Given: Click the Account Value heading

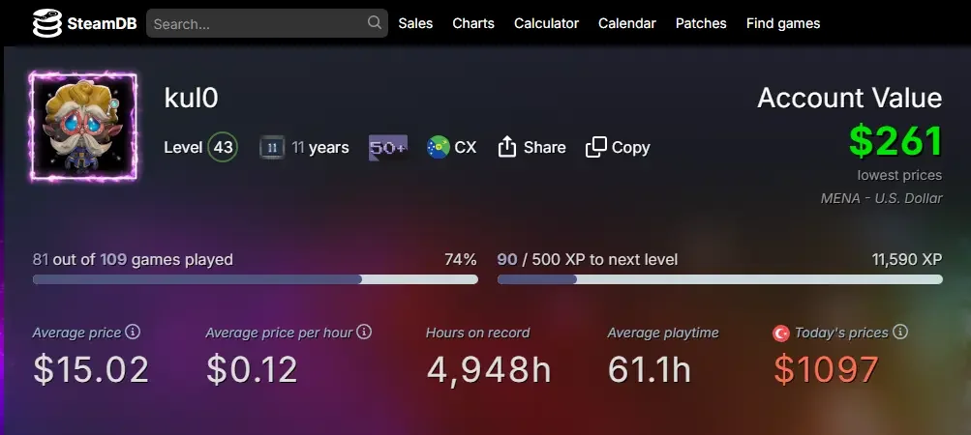Looking at the screenshot, I should pyautogui.click(x=850, y=98).
